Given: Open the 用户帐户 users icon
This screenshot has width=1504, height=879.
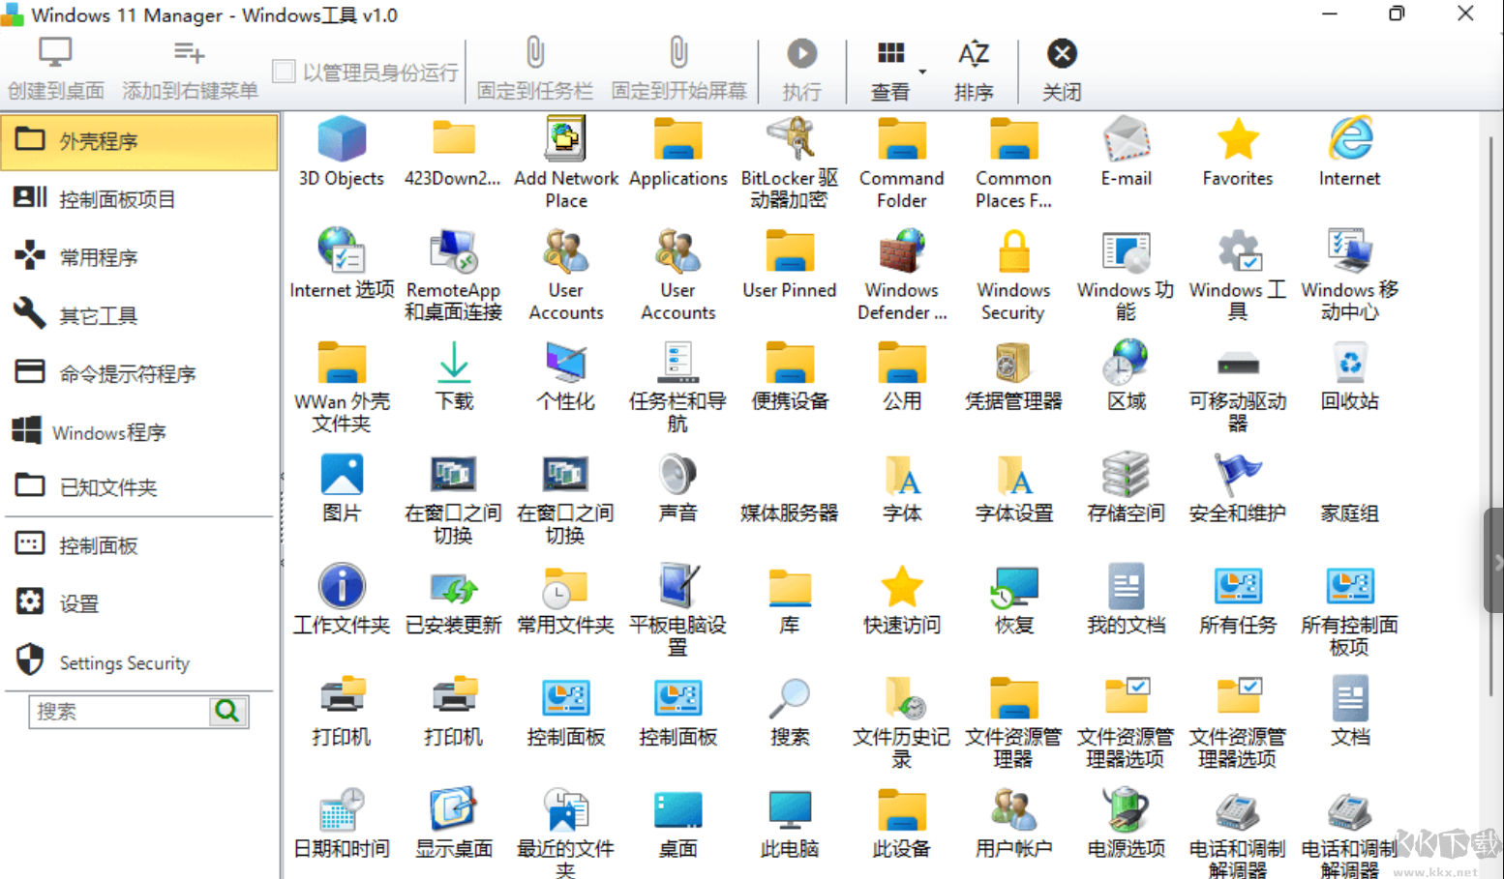Looking at the screenshot, I should coord(1013,809).
